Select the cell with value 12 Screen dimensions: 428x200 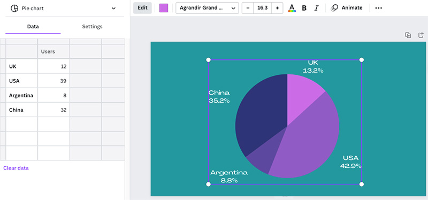(x=54, y=66)
